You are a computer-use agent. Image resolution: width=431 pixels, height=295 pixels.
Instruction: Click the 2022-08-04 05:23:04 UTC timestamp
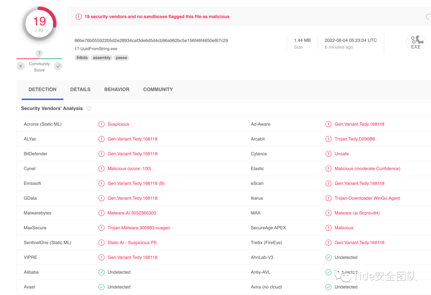(351, 40)
